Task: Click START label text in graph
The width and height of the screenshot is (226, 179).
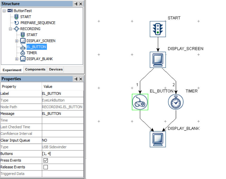Action: [x=174, y=18]
